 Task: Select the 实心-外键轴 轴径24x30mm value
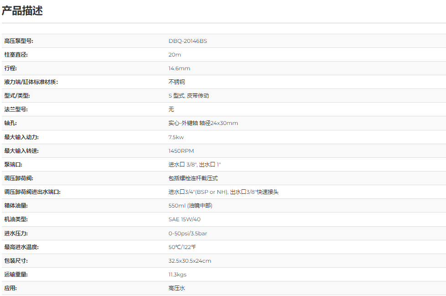tap(203, 123)
